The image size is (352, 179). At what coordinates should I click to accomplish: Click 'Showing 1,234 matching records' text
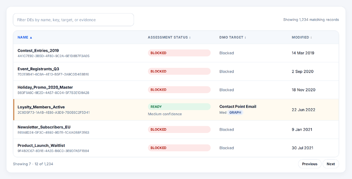pos(311,20)
